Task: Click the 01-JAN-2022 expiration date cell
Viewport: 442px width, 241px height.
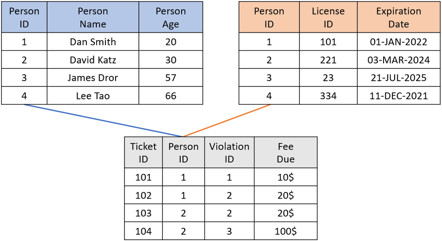Action: (x=399, y=42)
